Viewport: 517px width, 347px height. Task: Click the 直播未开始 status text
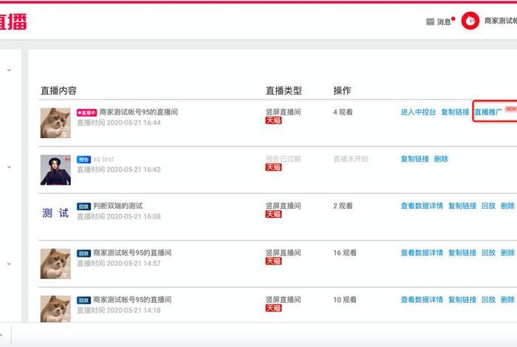click(351, 159)
